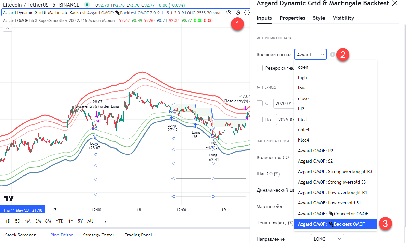Set chart range to 1Y

pos(71,221)
